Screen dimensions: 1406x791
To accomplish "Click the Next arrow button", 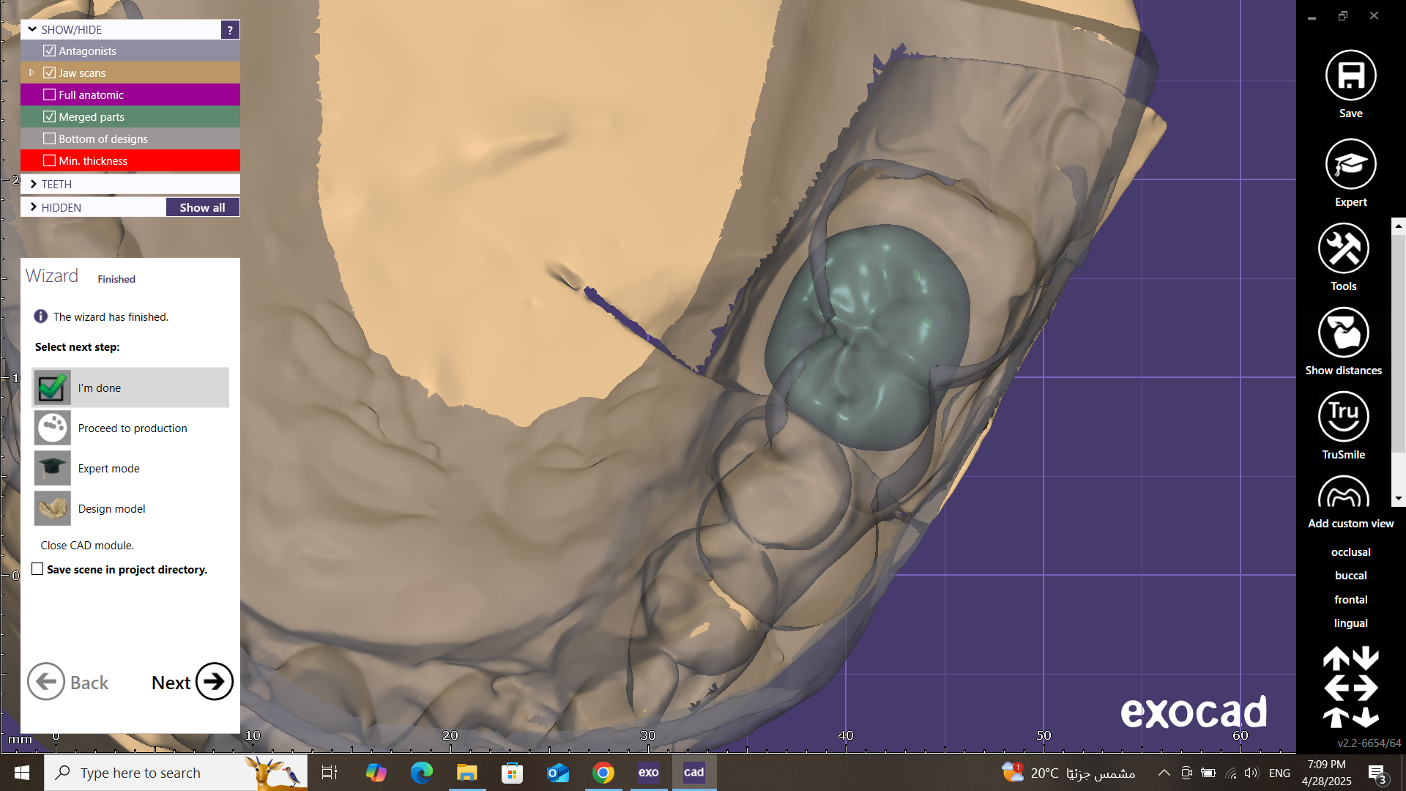I will pos(214,682).
